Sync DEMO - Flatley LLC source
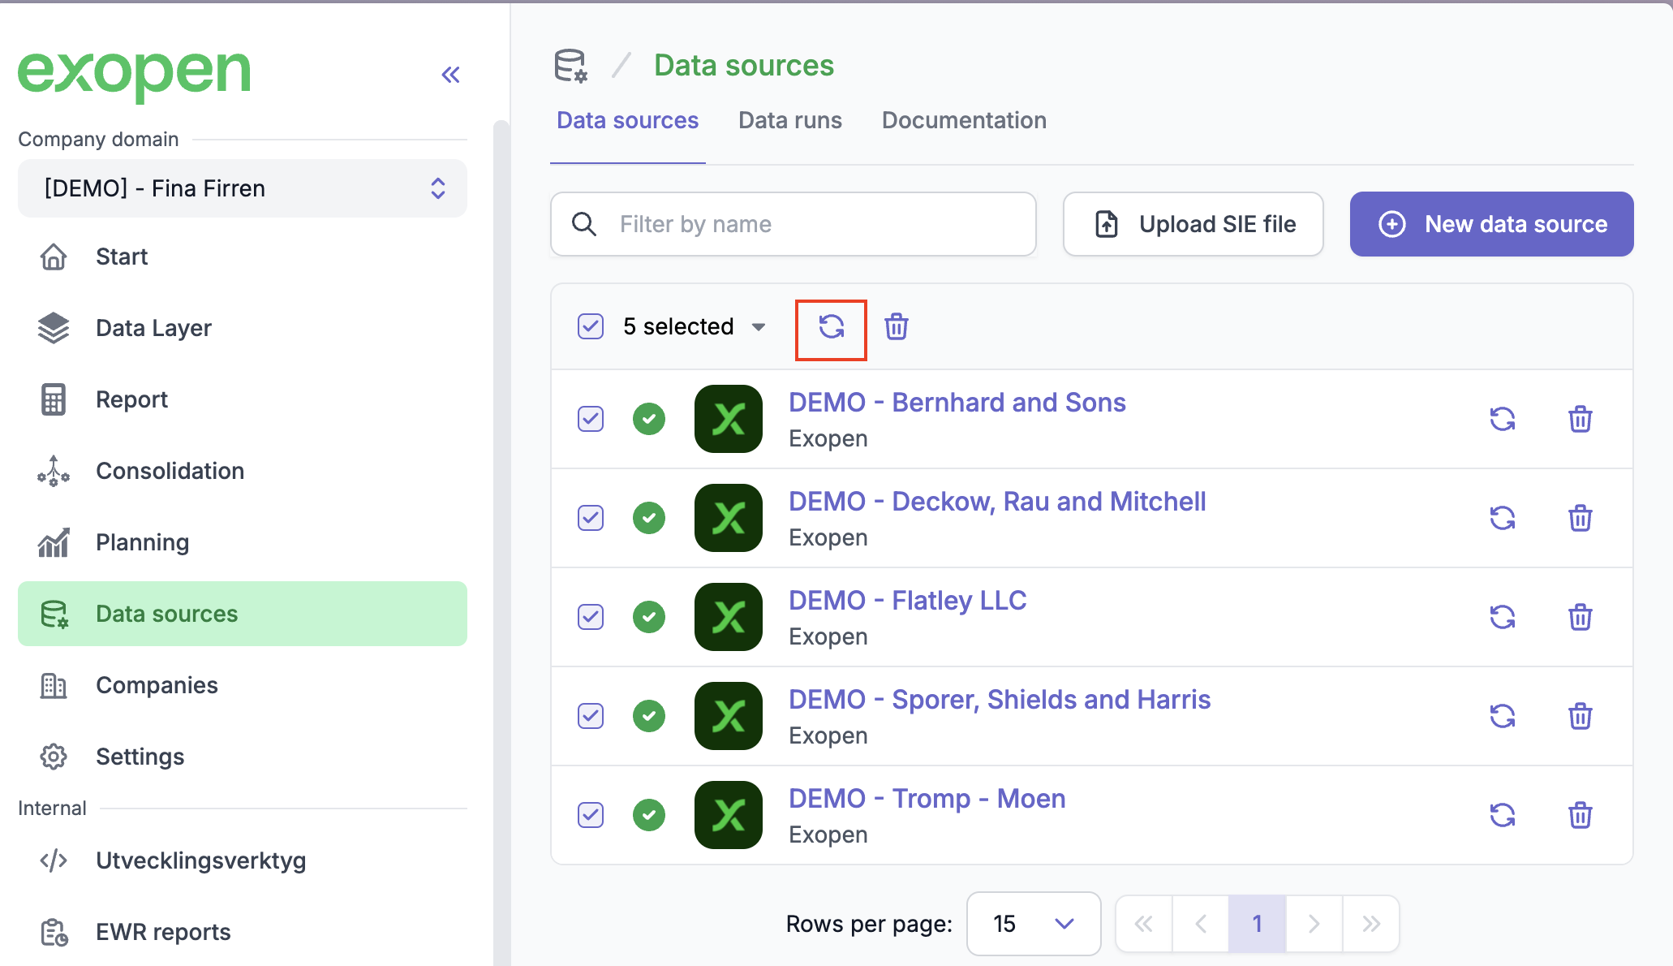 tap(1503, 617)
